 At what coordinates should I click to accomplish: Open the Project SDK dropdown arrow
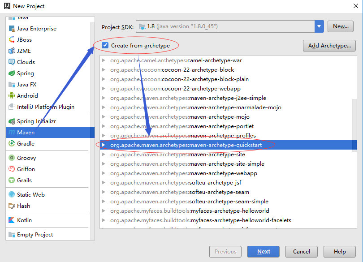(319, 26)
